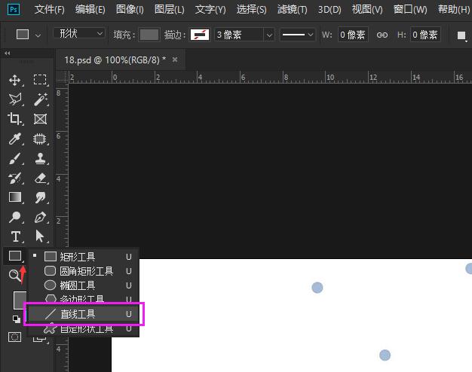
Task: Click the default colors icon
Action: [17, 319]
